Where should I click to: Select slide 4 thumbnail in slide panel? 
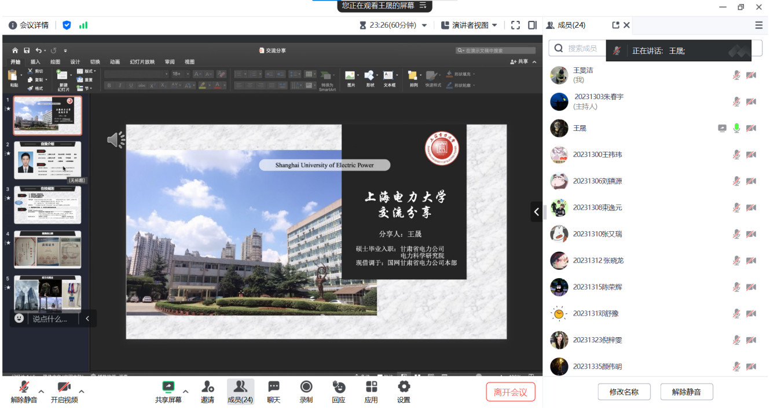(x=47, y=250)
